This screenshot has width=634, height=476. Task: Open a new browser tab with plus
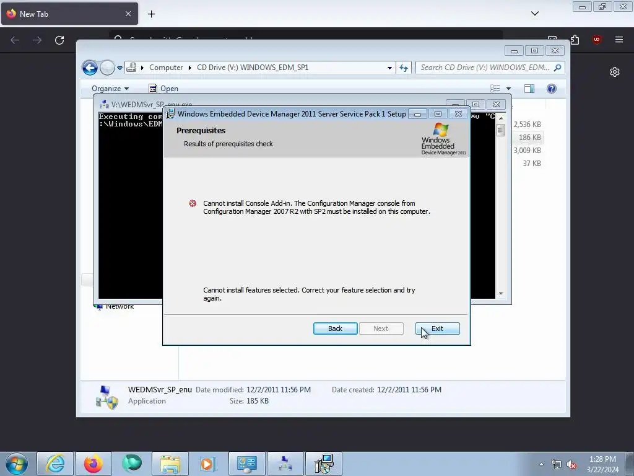[151, 14]
